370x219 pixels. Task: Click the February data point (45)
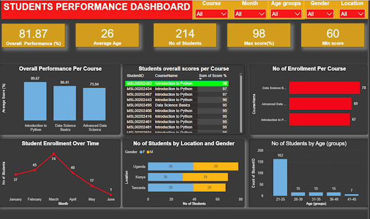(35, 170)
